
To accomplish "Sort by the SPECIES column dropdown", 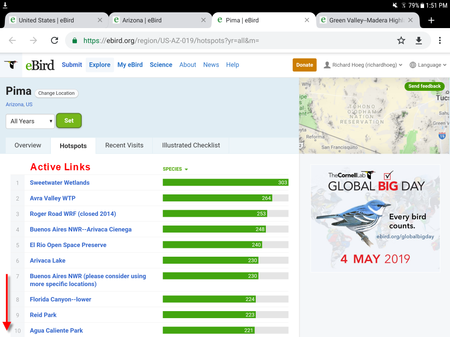I will (175, 169).
